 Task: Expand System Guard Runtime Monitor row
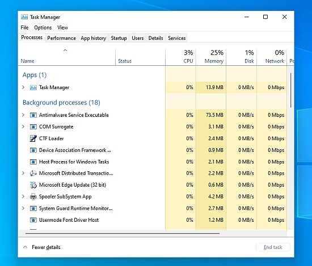coord(23,208)
